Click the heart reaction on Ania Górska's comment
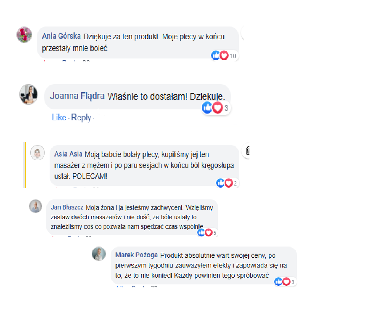The image size is (368, 321). tap(224, 56)
